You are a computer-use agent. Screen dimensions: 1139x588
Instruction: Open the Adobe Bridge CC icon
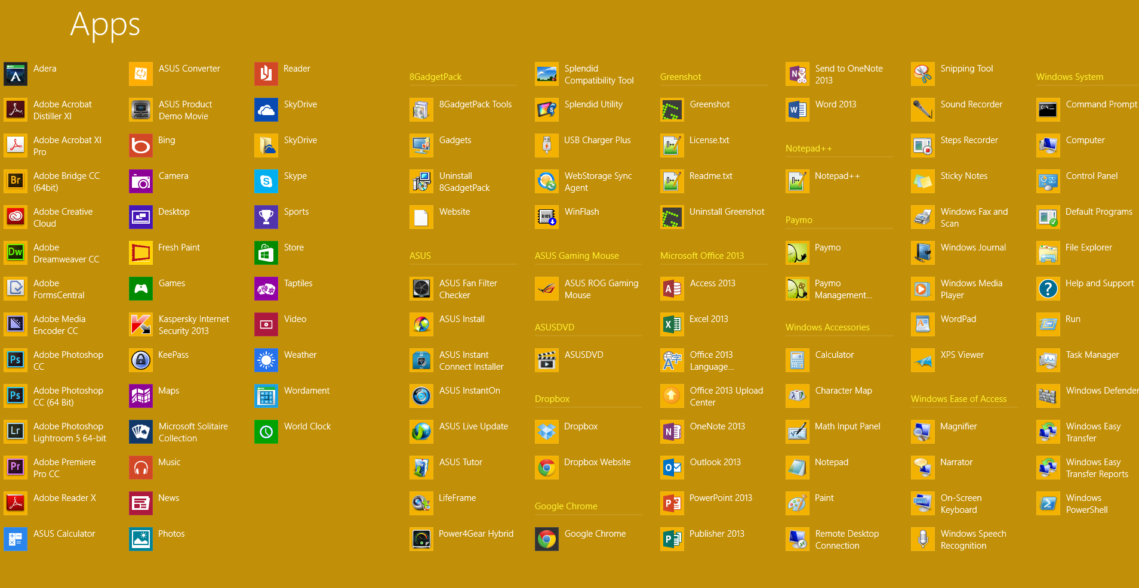16,181
